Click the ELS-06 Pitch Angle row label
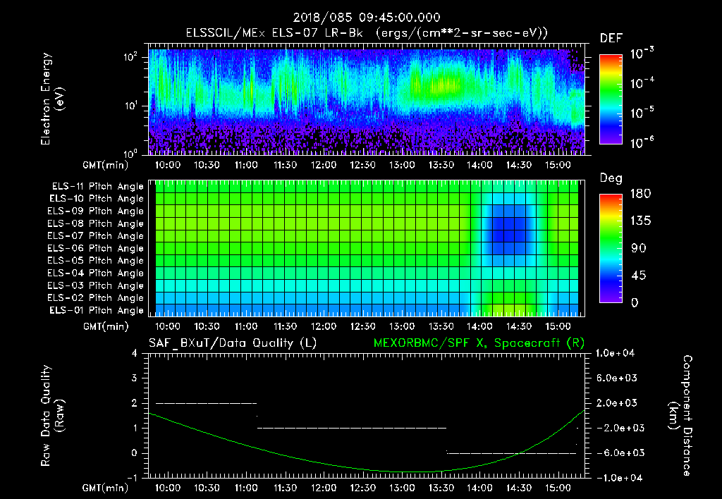 [96, 249]
